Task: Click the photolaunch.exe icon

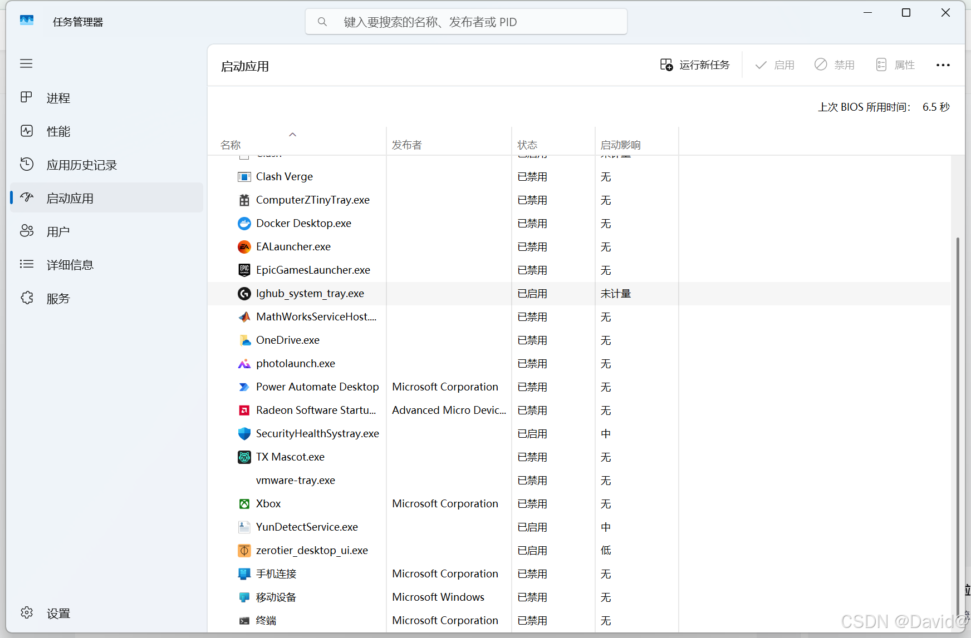Action: 244,364
